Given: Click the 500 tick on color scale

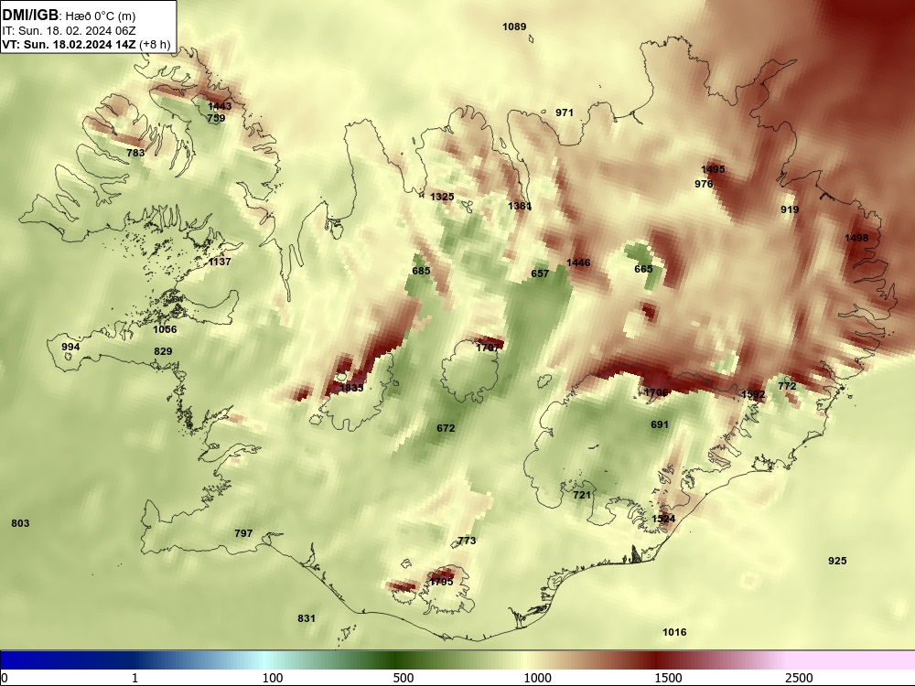Looking at the screenshot, I should [404, 678].
